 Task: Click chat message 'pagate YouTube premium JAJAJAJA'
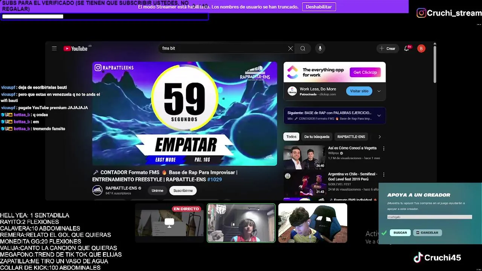(53, 108)
